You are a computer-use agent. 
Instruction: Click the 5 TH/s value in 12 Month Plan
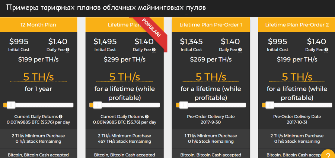[x=38, y=77]
